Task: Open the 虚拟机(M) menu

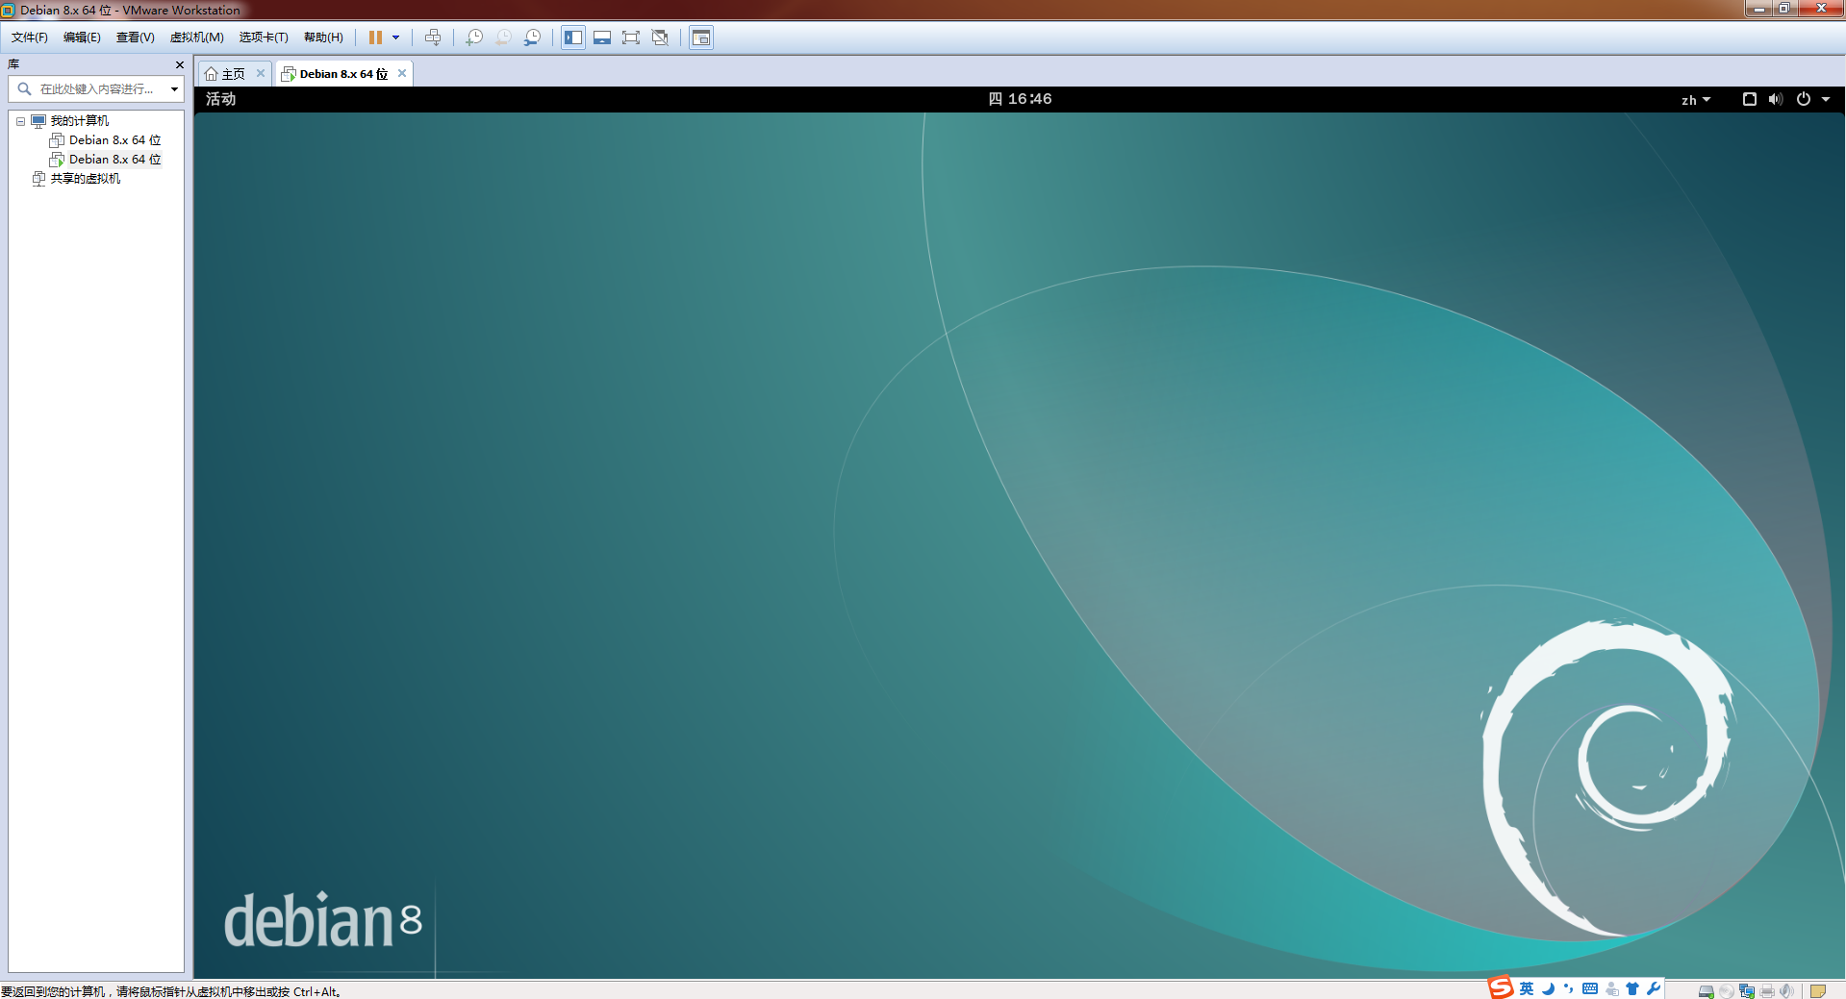Action: coord(196,37)
